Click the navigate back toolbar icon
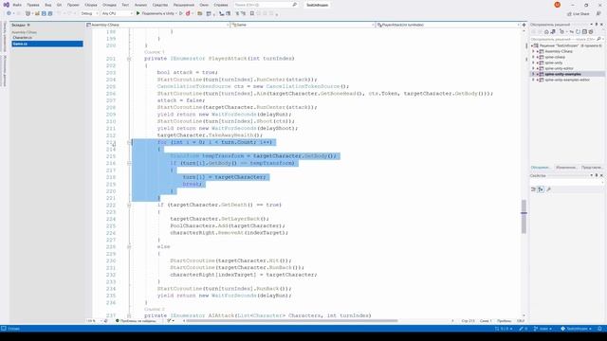Image resolution: width=607 pixels, height=341 pixels. point(9,13)
